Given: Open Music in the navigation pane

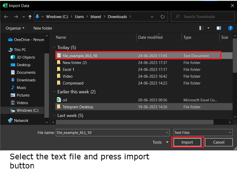Looking at the screenshot, I should tap(21, 88).
